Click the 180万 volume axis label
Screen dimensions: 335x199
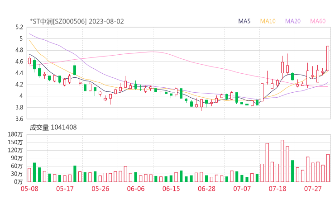click(x=15, y=134)
